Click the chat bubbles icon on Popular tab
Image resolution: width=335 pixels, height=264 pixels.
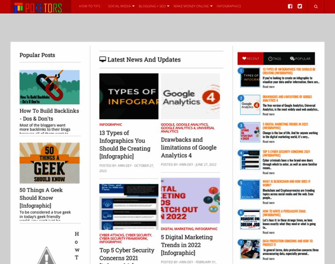tap(292, 59)
